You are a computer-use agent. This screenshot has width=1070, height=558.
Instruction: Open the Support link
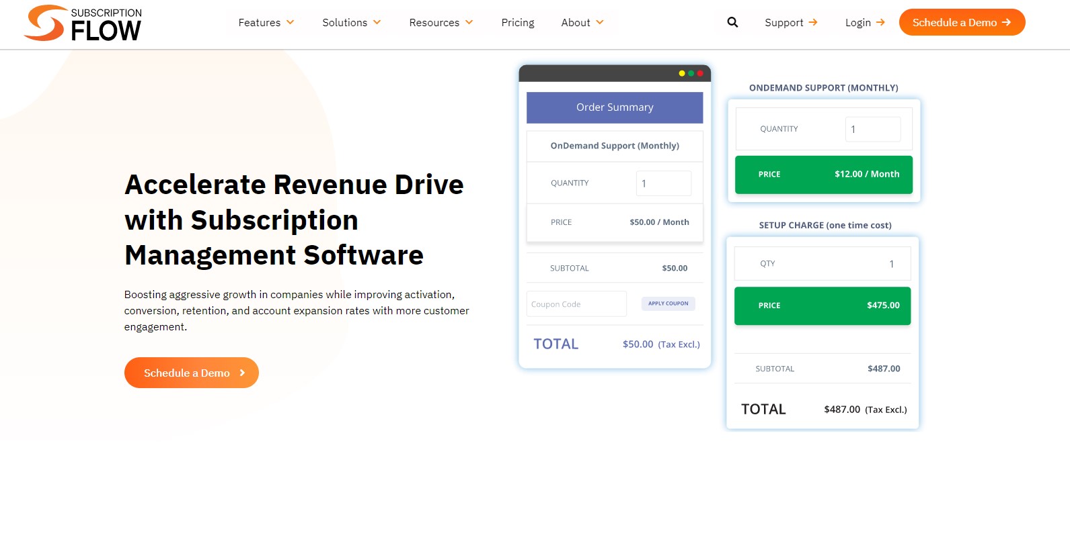point(784,22)
